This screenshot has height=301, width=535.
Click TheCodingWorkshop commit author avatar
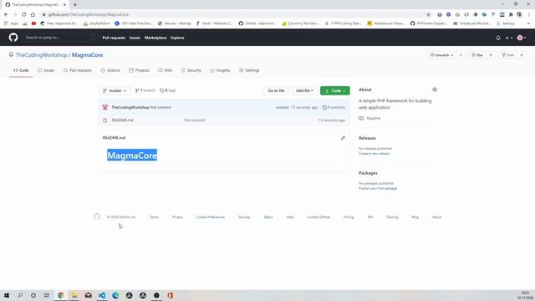(105, 107)
